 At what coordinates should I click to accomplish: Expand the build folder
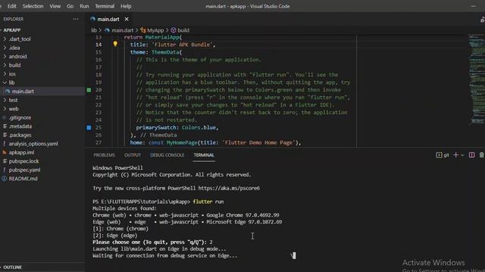click(x=14, y=65)
